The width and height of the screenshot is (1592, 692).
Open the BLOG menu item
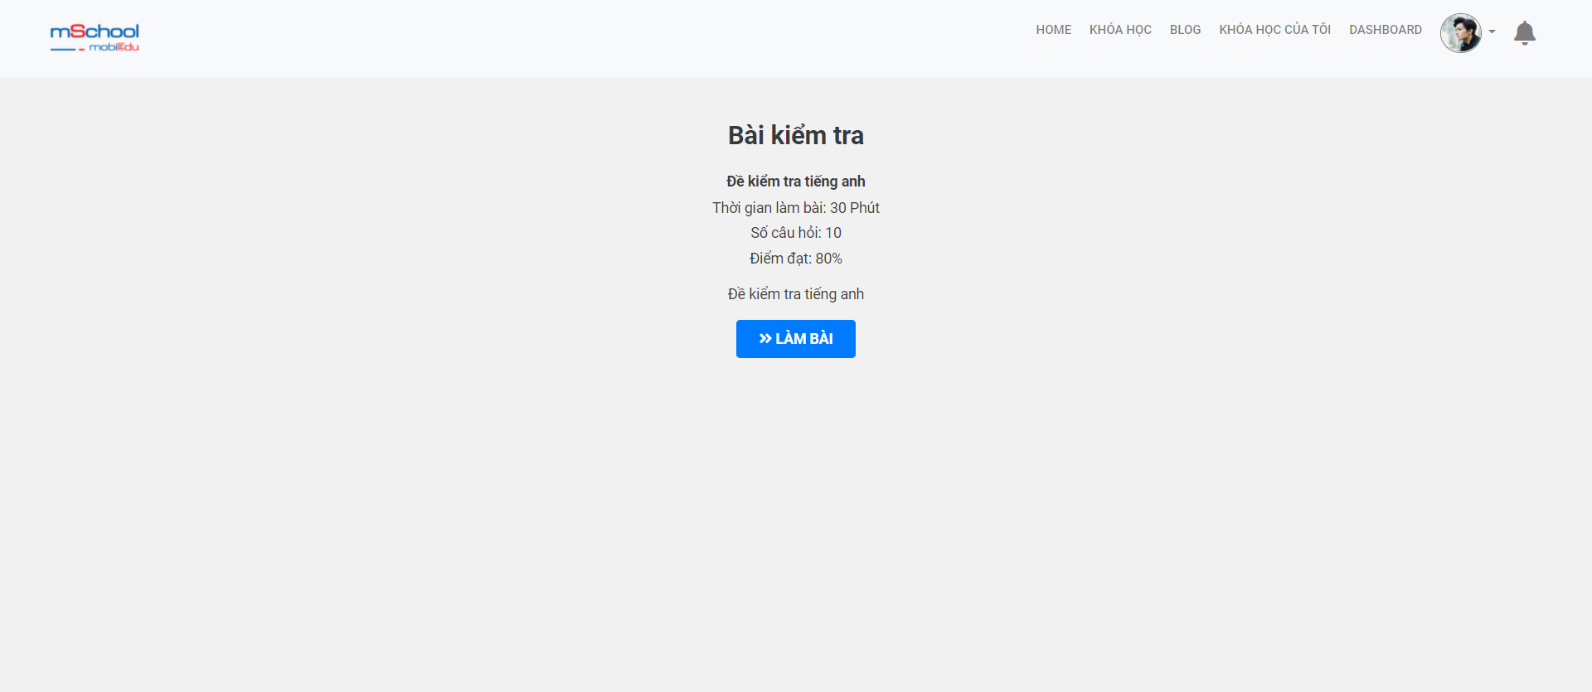click(1185, 30)
